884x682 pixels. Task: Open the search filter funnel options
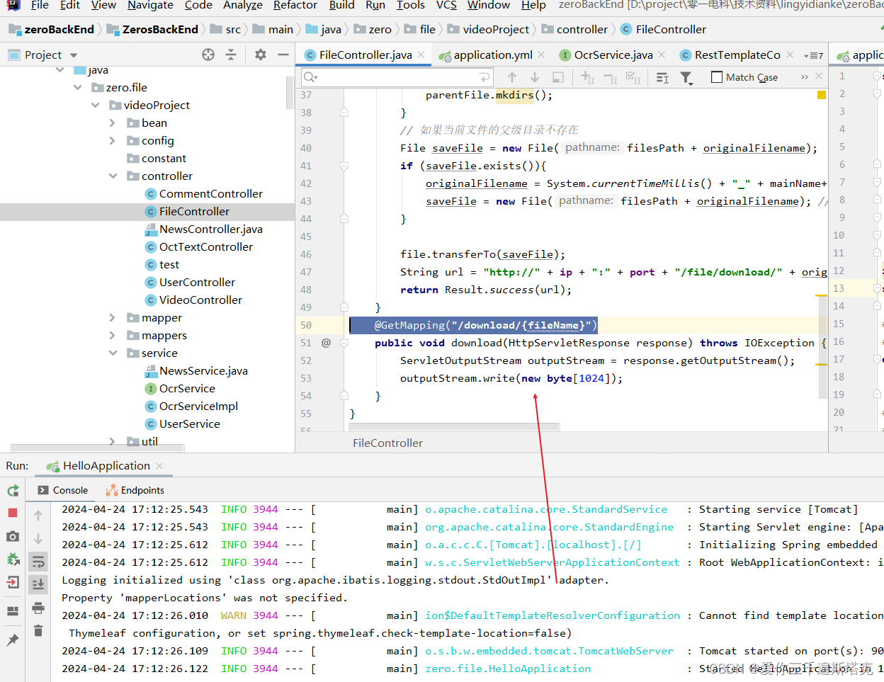point(686,77)
